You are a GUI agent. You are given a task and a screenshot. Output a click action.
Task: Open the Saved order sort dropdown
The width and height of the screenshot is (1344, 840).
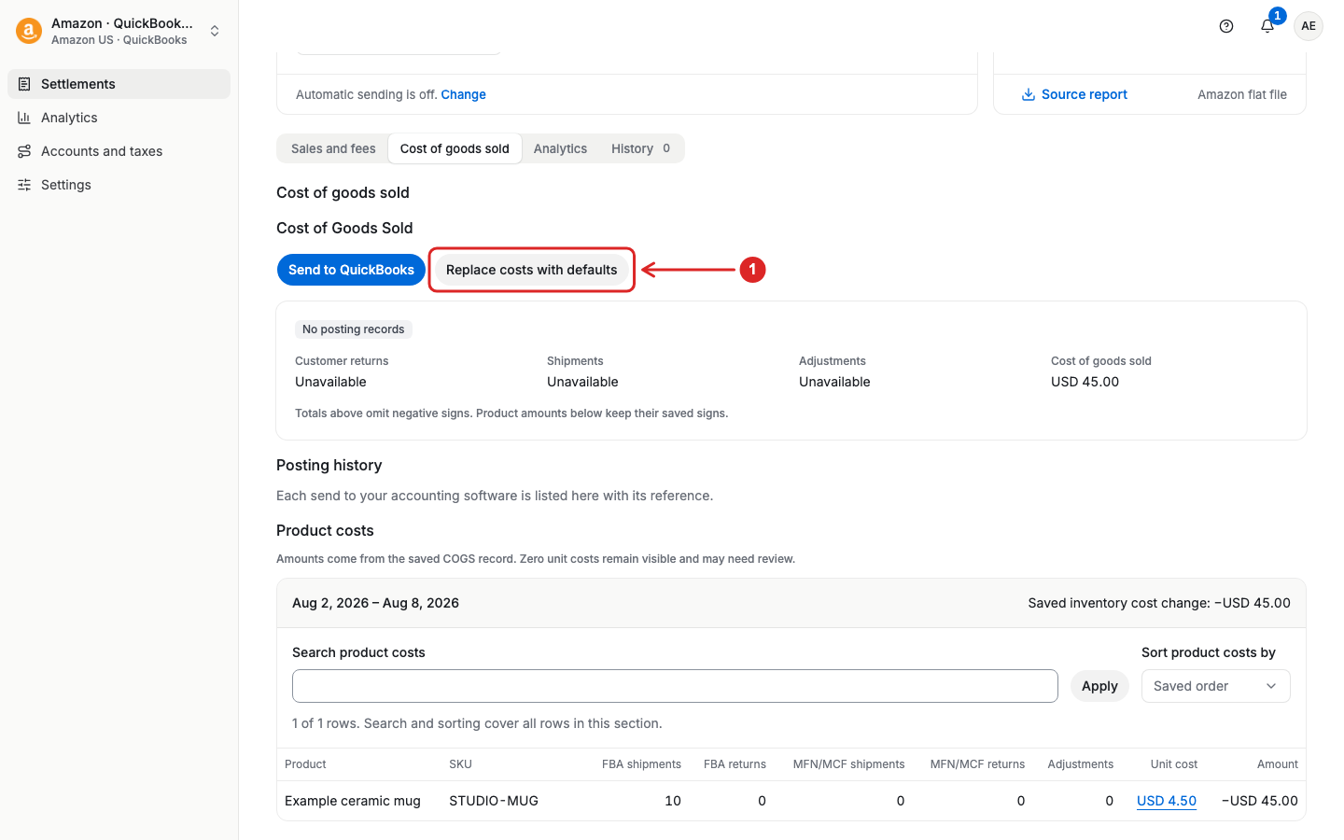(x=1215, y=686)
